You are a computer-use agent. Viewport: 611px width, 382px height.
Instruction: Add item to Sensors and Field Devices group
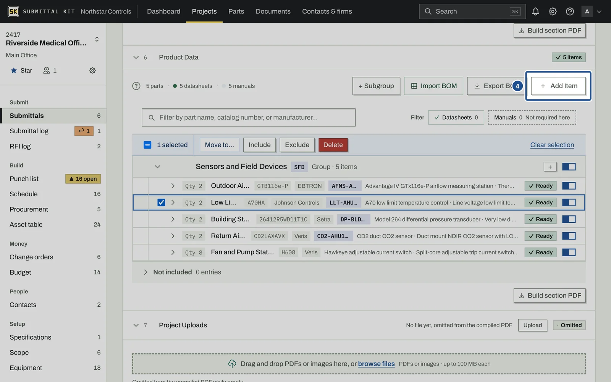coord(550,167)
